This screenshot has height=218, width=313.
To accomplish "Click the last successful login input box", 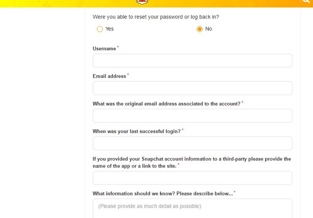I will [x=192, y=143].
